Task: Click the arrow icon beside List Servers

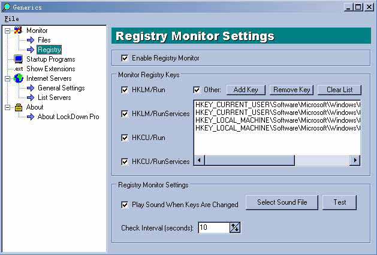Action: coord(30,98)
